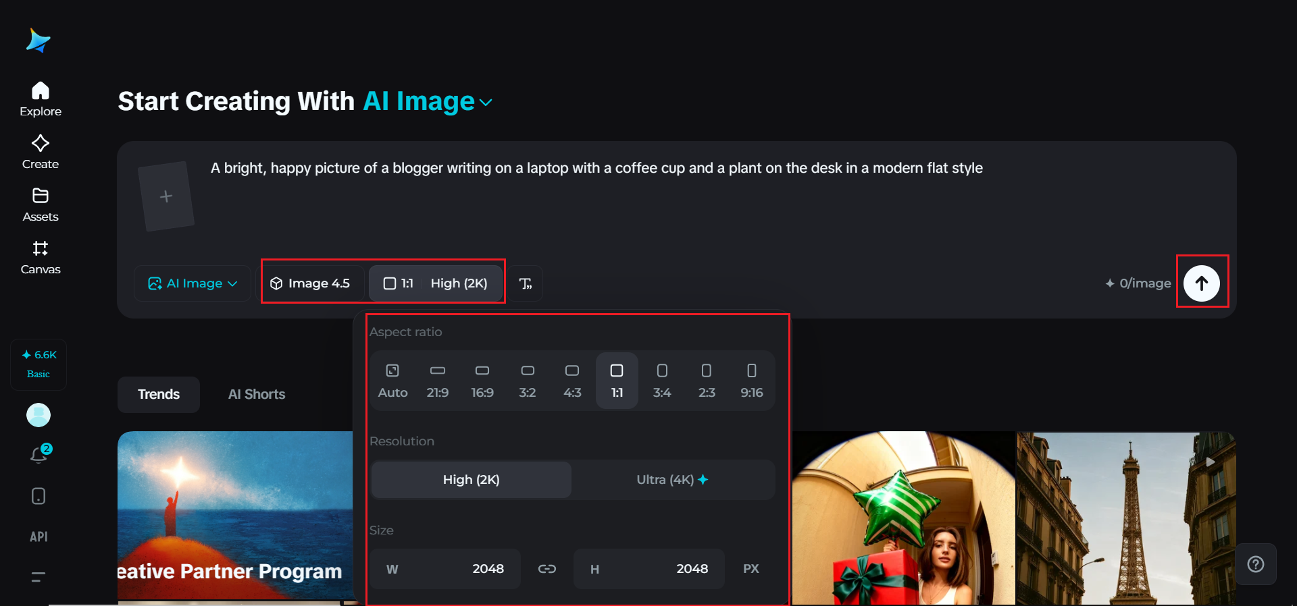Click the 0/image credit cost label
Viewport: 1297px width, 606px height.
click(1138, 283)
